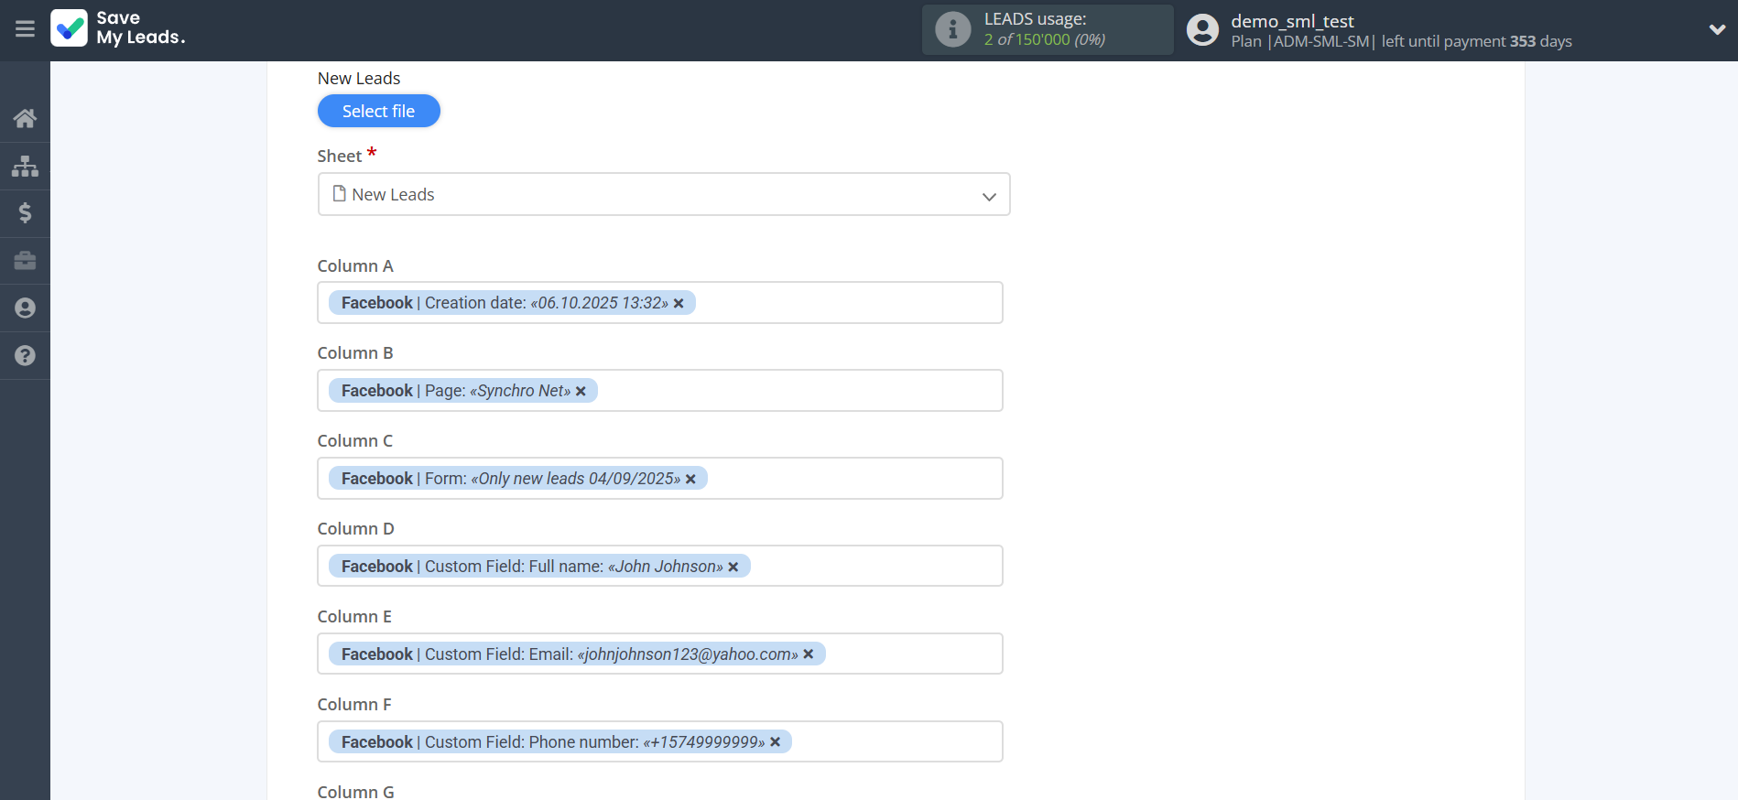Open the billing dollar icon
Image resolution: width=1738 pixels, height=800 pixels.
click(25, 213)
